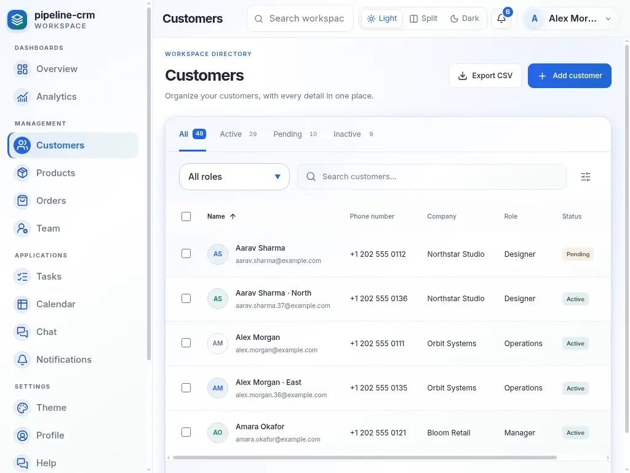Image resolution: width=630 pixels, height=473 pixels.
Task: Open the Profile user icon
Action: click(23, 435)
